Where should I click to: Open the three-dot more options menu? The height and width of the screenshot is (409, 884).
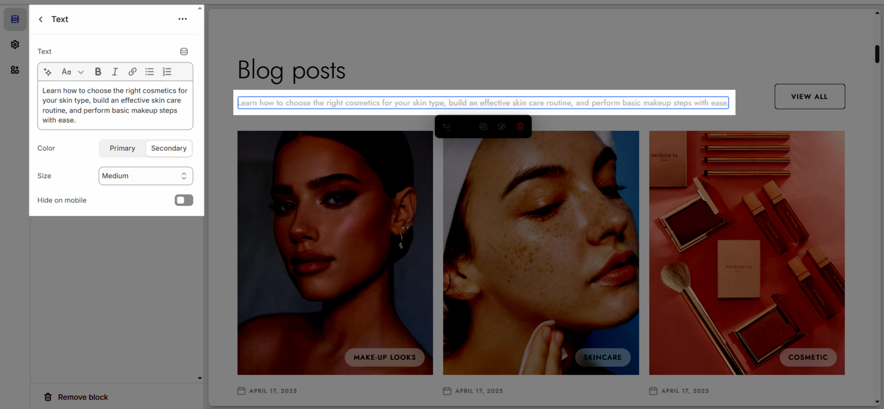182,19
